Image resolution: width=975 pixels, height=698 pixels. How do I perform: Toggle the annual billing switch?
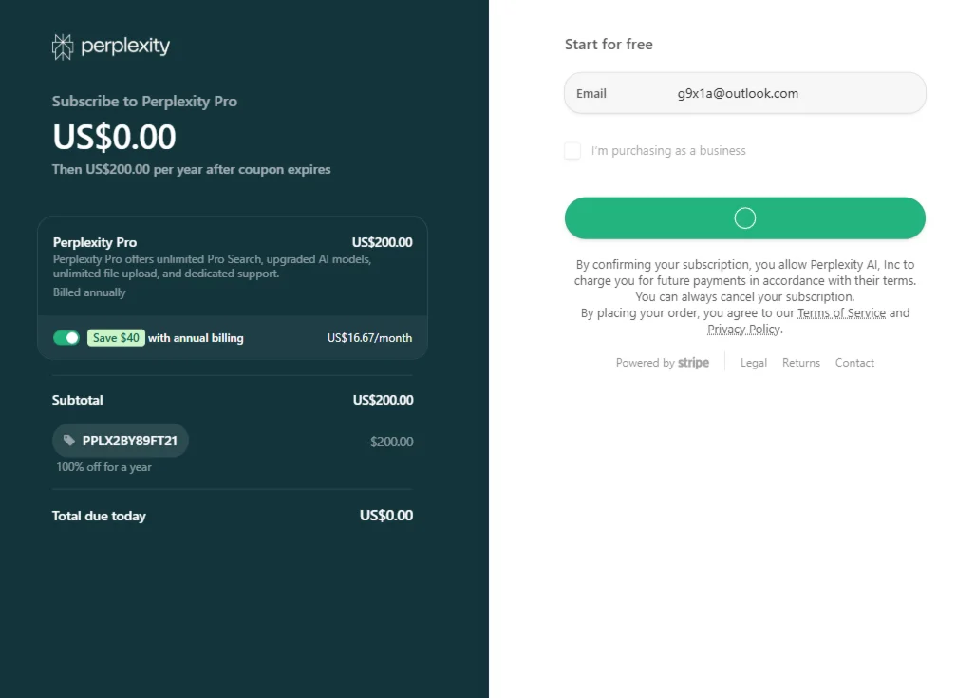[x=66, y=338]
